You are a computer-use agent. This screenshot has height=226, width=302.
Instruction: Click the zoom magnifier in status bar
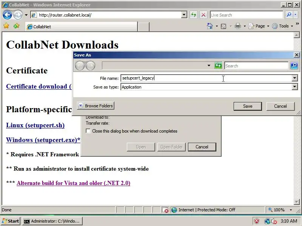coord(270,209)
